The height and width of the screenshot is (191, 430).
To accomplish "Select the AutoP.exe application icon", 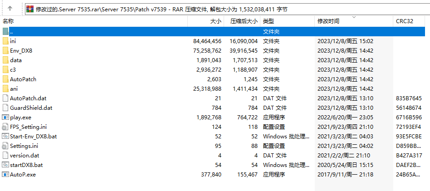I will pos(5,175).
